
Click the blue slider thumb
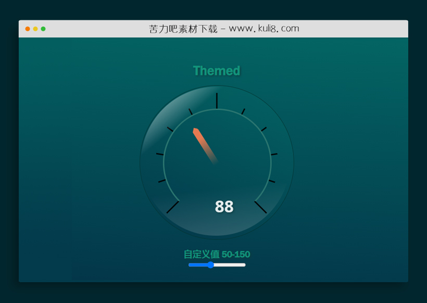click(210, 265)
